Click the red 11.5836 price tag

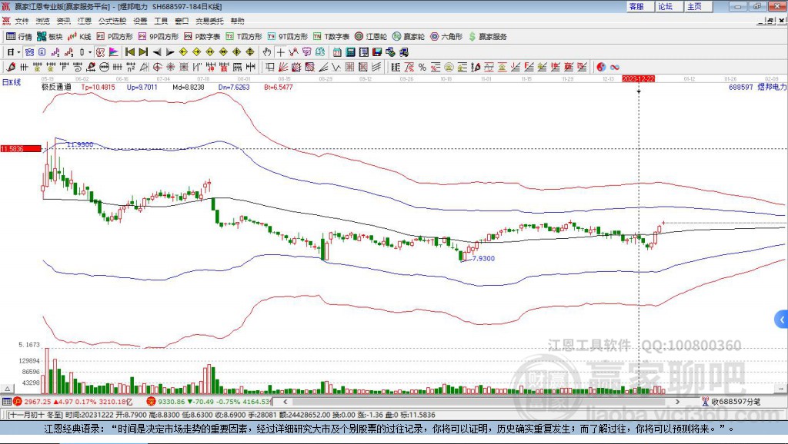click(21, 149)
